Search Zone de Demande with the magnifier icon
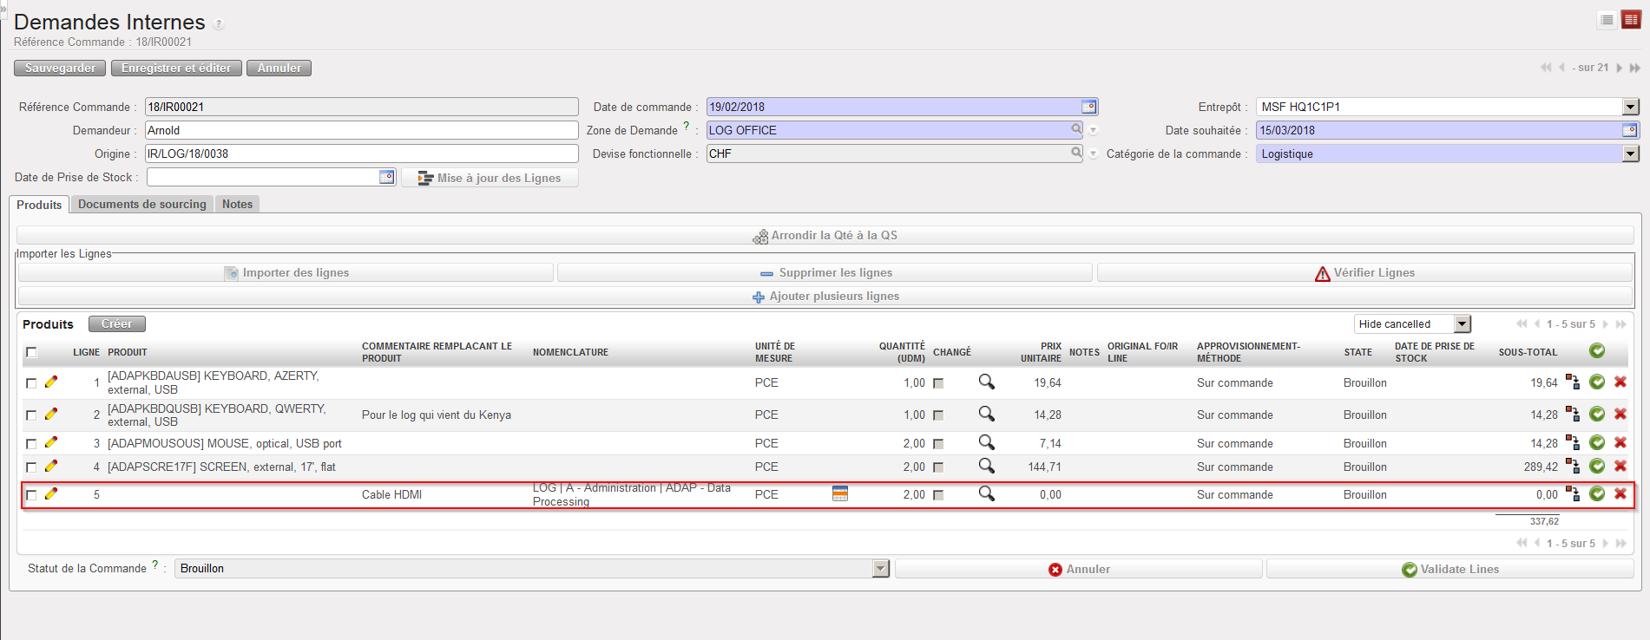 1076,129
